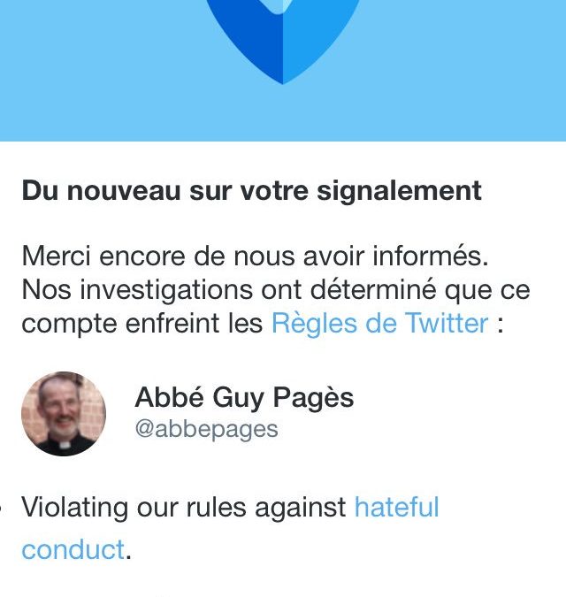
Task: Click the period after conduct
Action: (128, 557)
